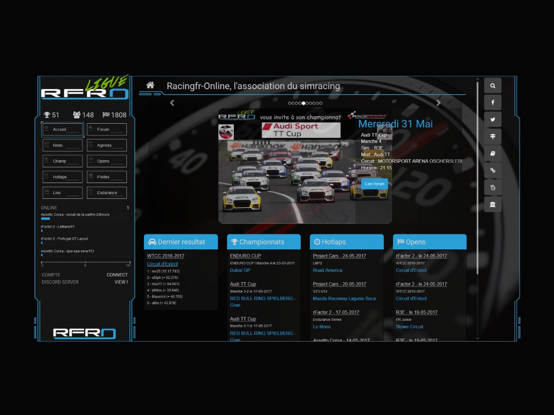The image size is (554, 415).
Task: Click the Assetto Corsa - spa-spa osrw113 server entry
Action: [x=67, y=251]
